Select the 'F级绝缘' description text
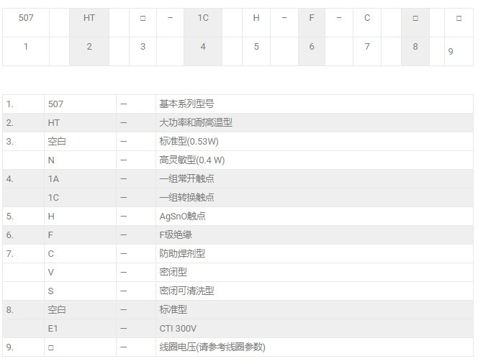 176,235
